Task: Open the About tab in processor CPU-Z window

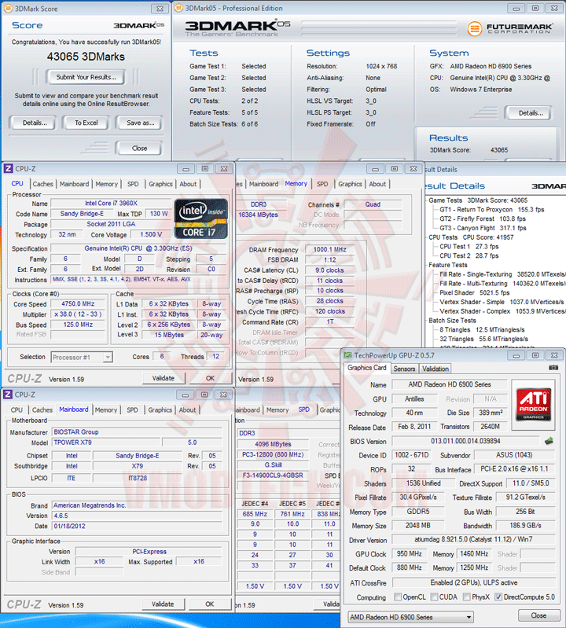Action: click(x=188, y=184)
